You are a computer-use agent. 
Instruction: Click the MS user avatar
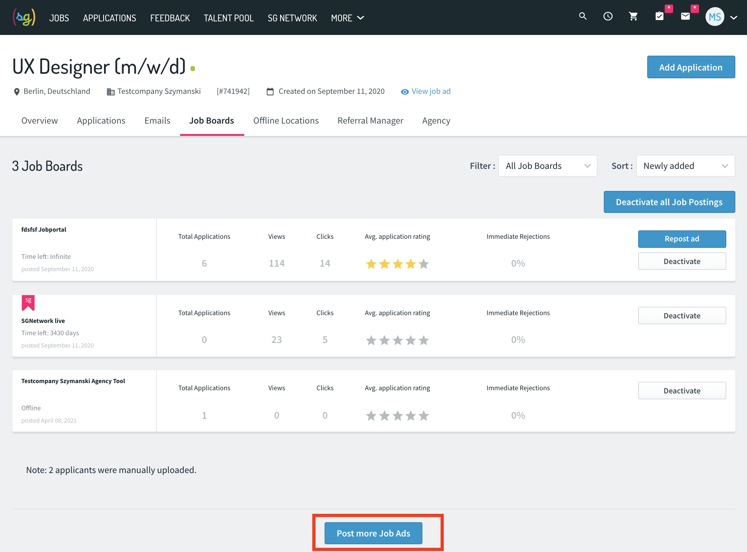[715, 17]
